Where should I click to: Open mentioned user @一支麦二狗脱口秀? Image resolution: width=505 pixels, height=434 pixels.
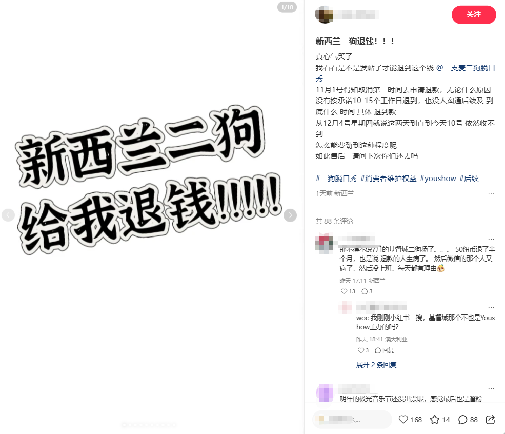pos(466,68)
